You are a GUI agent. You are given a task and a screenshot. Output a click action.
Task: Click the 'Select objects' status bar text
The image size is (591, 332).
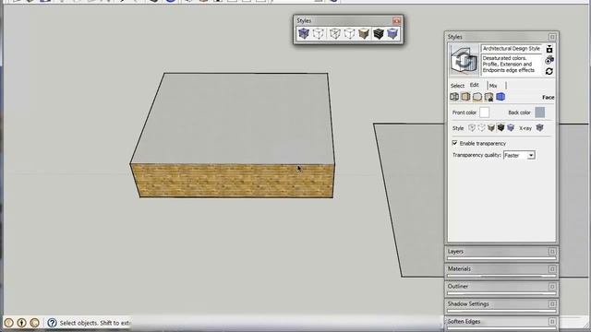[94, 323]
